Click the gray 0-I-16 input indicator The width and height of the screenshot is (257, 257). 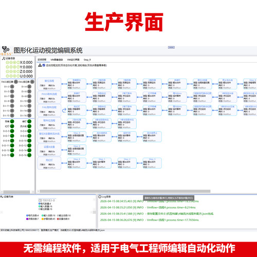(x=29, y=116)
